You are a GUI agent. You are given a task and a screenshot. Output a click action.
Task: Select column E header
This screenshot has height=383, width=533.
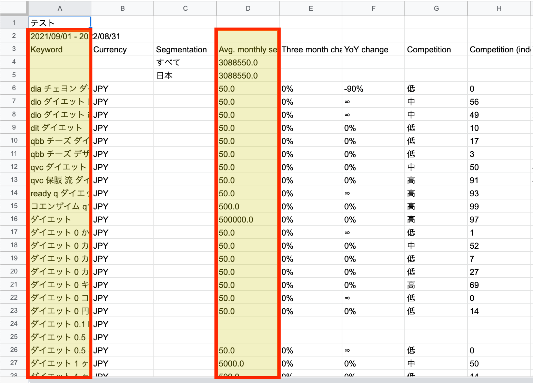[x=311, y=8]
